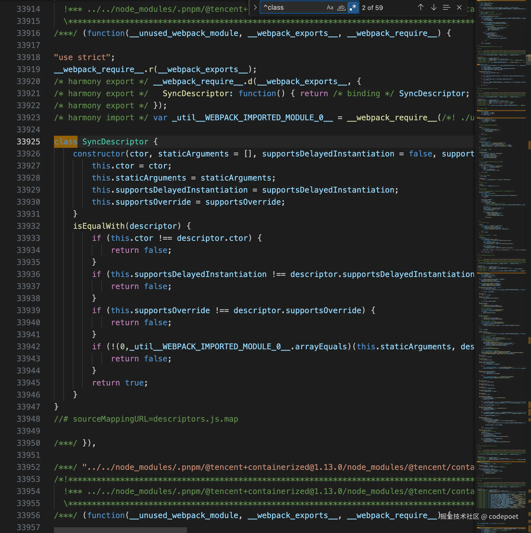531x533 pixels.
Task: Click the SyncDescriptor class name
Action: pos(115,142)
